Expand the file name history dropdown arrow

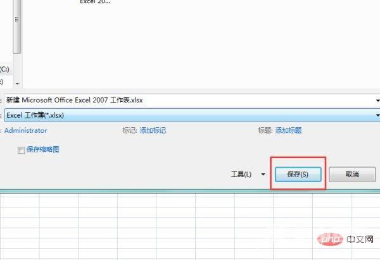[x=377, y=100]
